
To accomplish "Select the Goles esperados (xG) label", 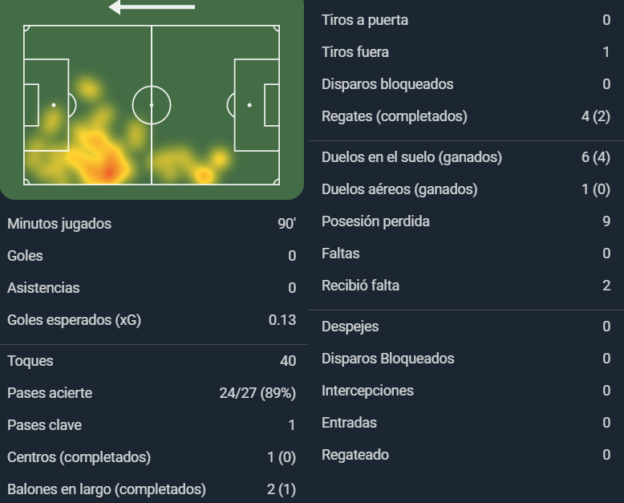I will (74, 320).
